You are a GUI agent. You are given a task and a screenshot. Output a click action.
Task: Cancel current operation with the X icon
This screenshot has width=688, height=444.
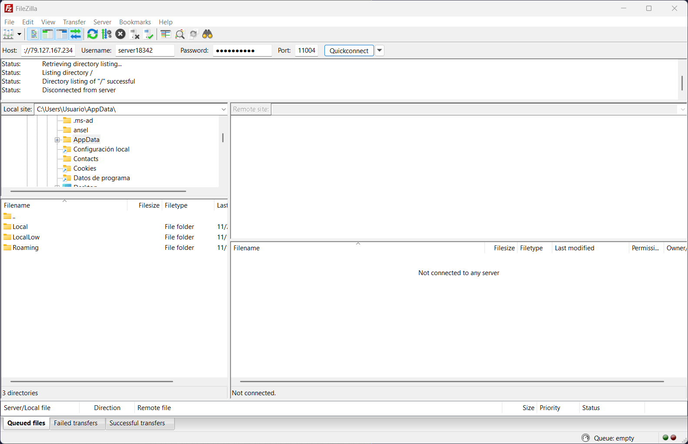[120, 34]
